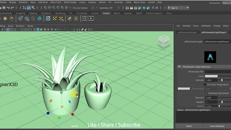This screenshot has width=231, height=130.
Task: Click the Photometry File input field
Action: (x=218, y=71)
